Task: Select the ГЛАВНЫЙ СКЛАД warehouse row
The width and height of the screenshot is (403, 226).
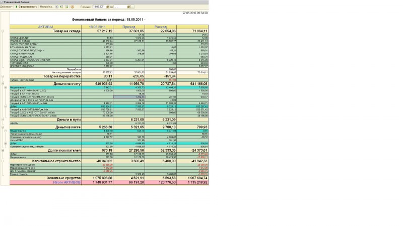Action: pyautogui.click(x=109, y=41)
